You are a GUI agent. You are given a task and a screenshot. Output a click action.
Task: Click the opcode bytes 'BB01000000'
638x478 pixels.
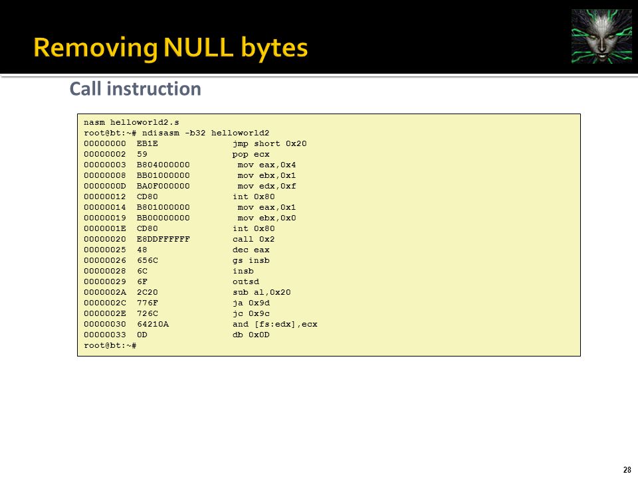[163, 175]
